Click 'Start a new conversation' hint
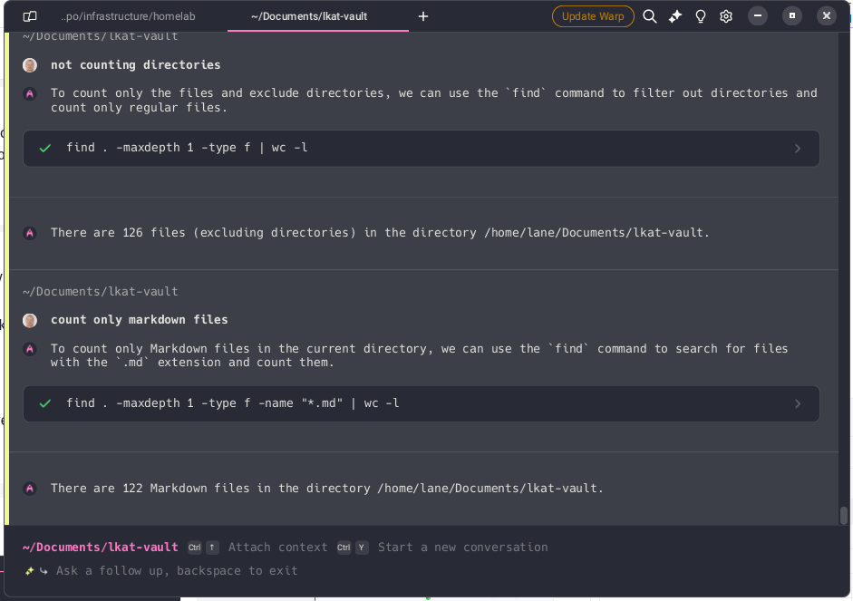 462,548
